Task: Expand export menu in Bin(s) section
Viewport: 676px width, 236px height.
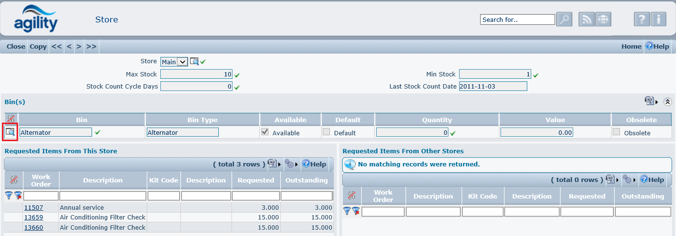Action: tap(651, 101)
